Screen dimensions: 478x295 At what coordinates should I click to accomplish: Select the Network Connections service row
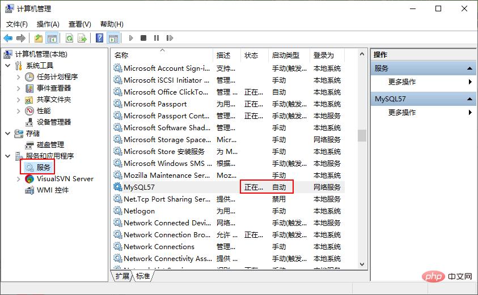coord(229,247)
